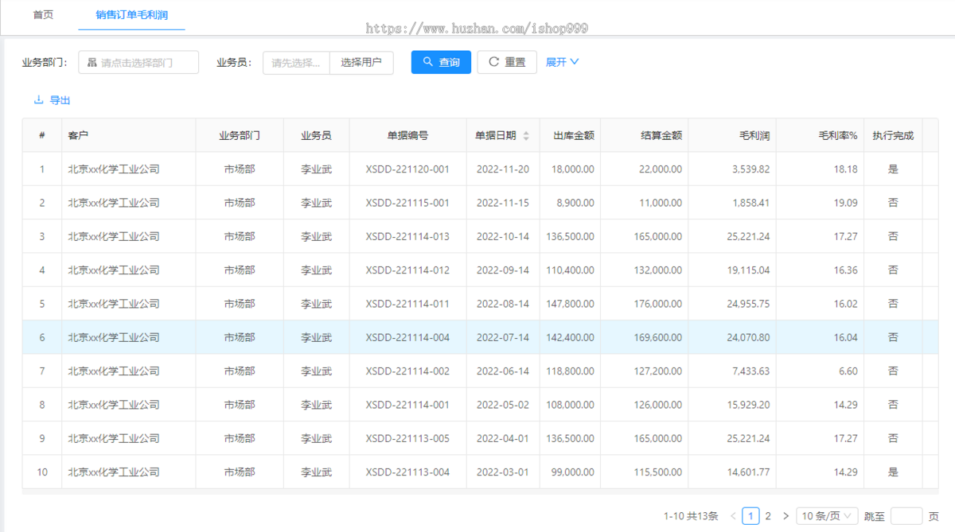Click date cell 2022-11-20
The height and width of the screenshot is (532, 955).
(x=502, y=169)
